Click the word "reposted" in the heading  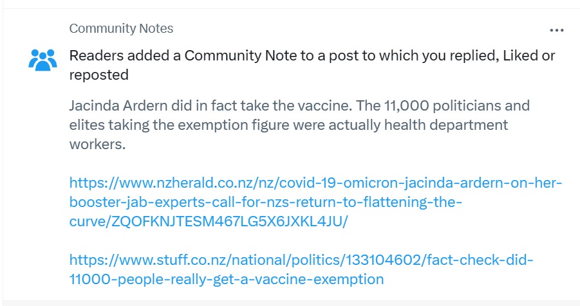98,75
